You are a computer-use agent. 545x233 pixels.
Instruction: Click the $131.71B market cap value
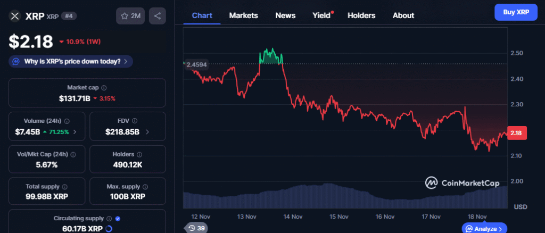pos(75,98)
